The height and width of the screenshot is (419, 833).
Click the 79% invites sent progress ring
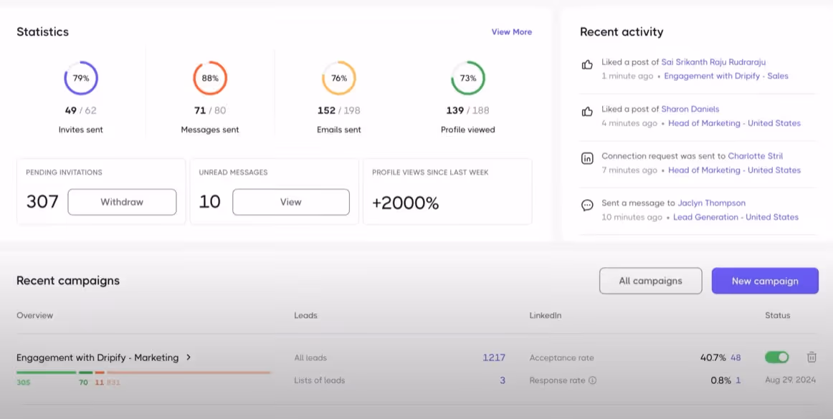[81, 78]
